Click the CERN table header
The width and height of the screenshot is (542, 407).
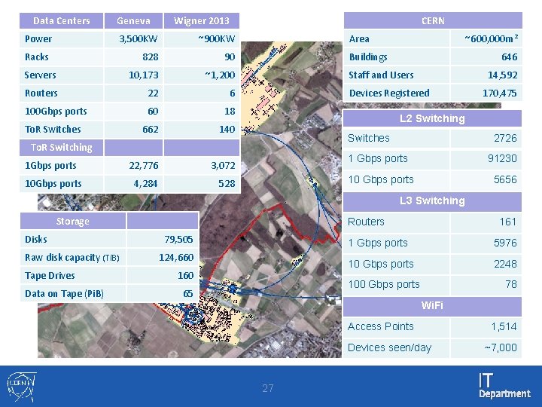[433, 21]
